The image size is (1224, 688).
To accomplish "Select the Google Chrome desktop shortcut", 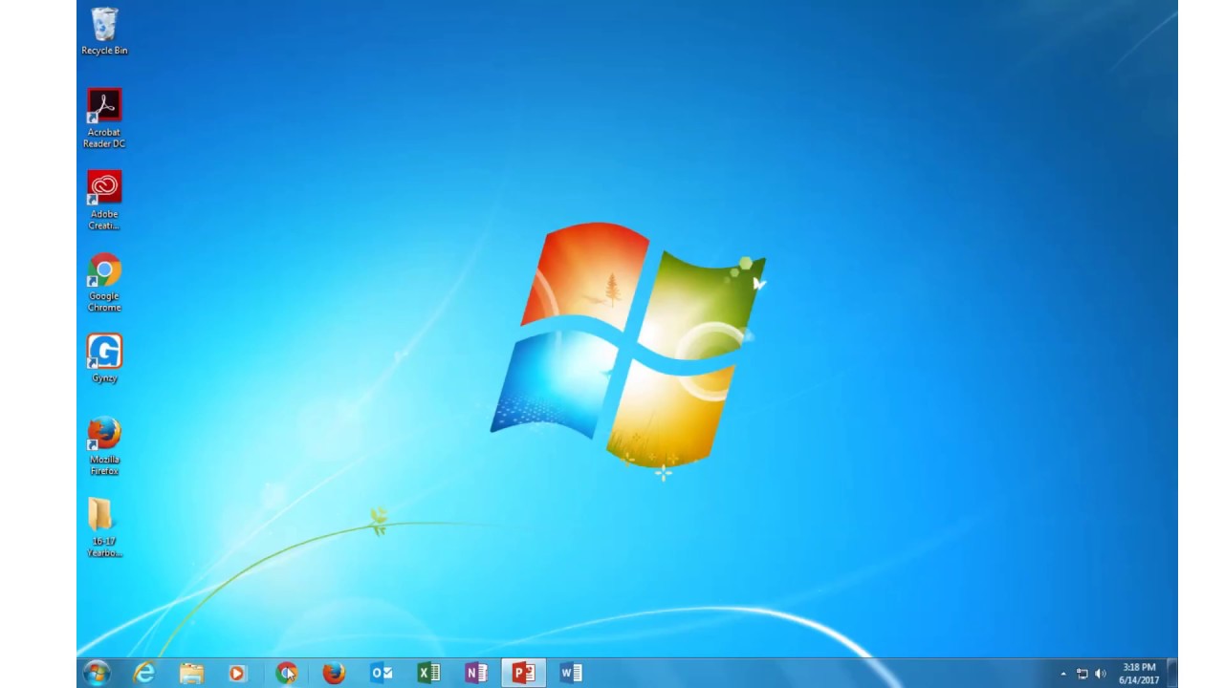I will coord(104,283).
